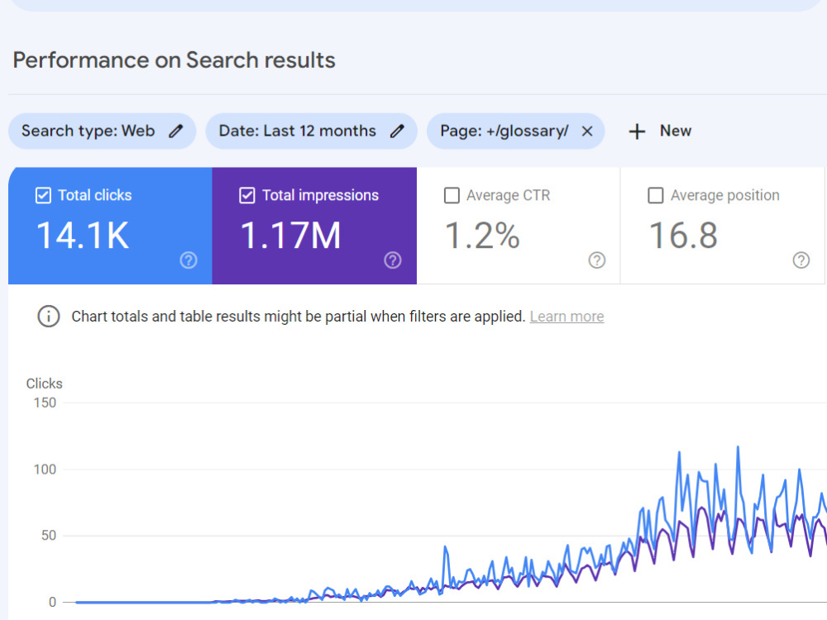The width and height of the screenshot is (827, 620).
Task: Open help icon in Total impressions card
Action: [x=392, y=260]
